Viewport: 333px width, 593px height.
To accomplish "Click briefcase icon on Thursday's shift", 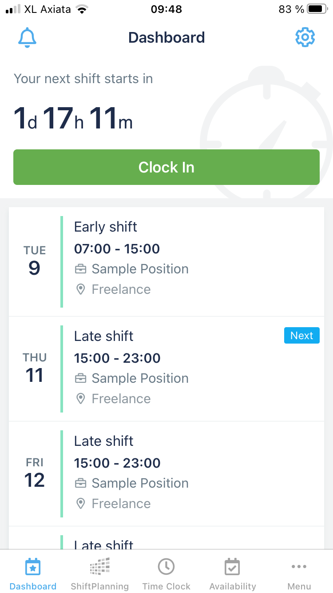I will [80, 378].
